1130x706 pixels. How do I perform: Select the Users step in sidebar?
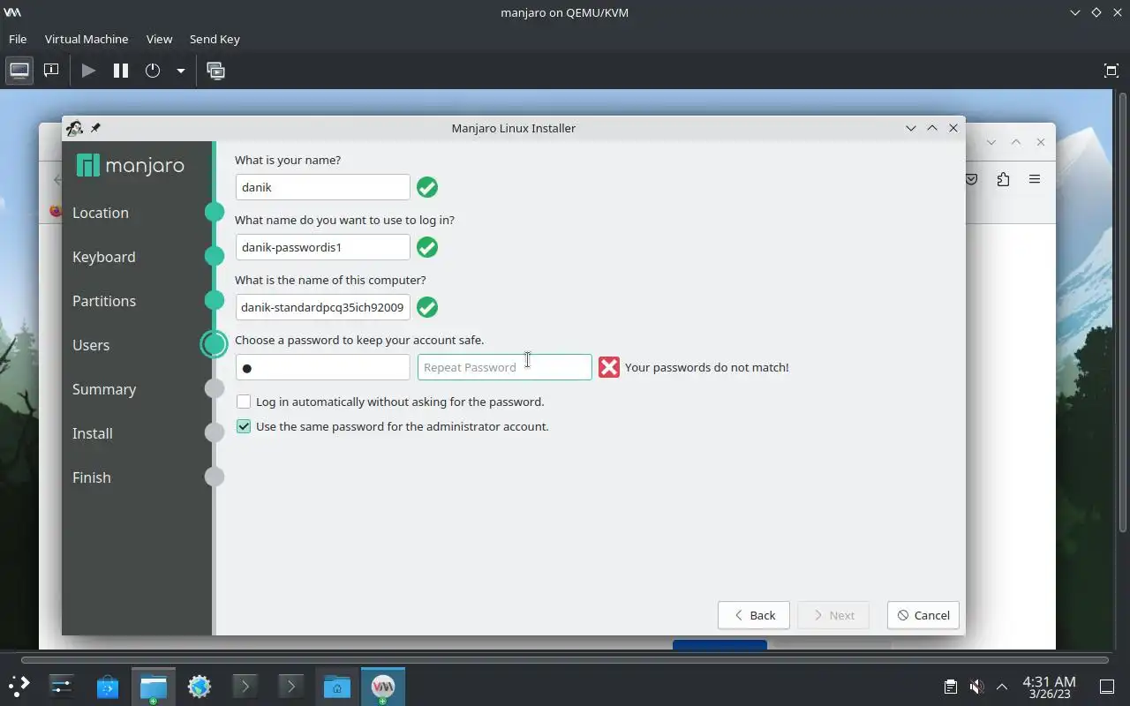tap(91, 345)
